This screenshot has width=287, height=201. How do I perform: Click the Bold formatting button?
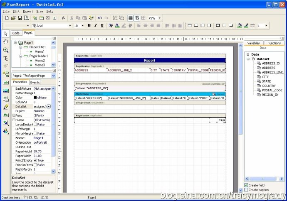pyautogui.click(x=89, y=26)
